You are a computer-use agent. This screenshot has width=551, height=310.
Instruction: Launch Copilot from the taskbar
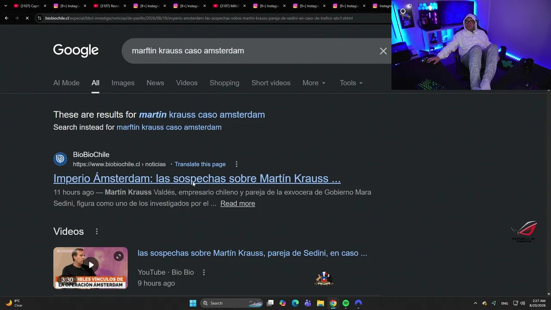click(x=282, y=303)
